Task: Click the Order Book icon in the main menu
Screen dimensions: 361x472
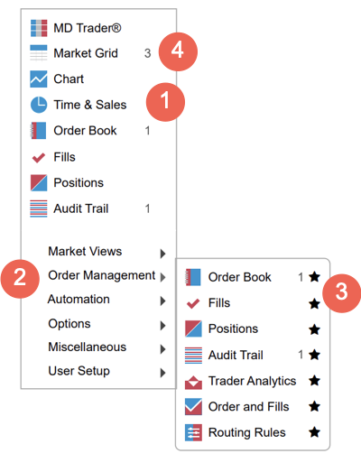Action: (x=38, y=131)
